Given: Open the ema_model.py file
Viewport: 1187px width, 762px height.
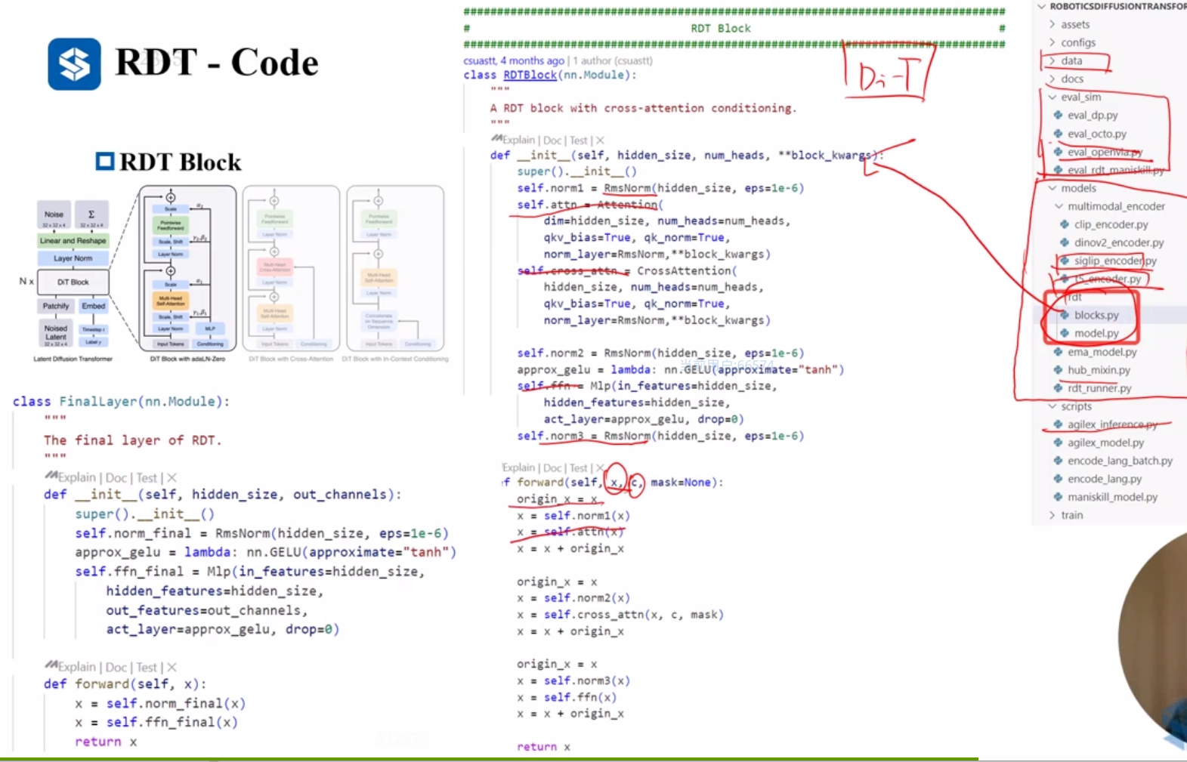Looking at the screenshot, I should coord(1102,352).
